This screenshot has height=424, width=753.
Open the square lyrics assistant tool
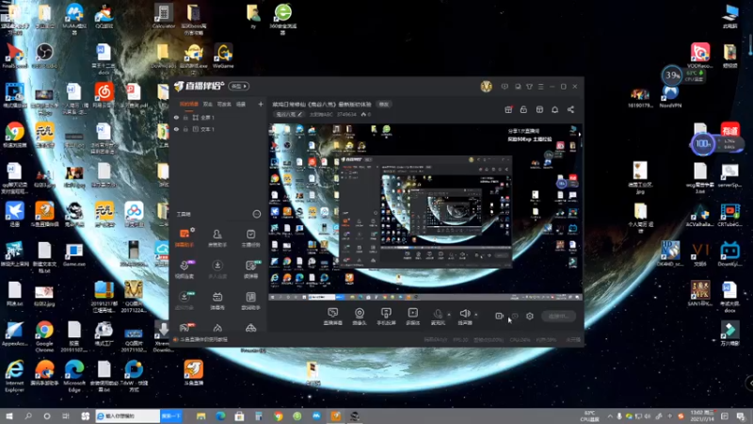point(250,300)
